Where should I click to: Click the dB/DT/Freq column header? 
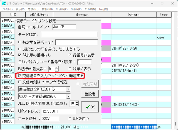click(39, 15)
